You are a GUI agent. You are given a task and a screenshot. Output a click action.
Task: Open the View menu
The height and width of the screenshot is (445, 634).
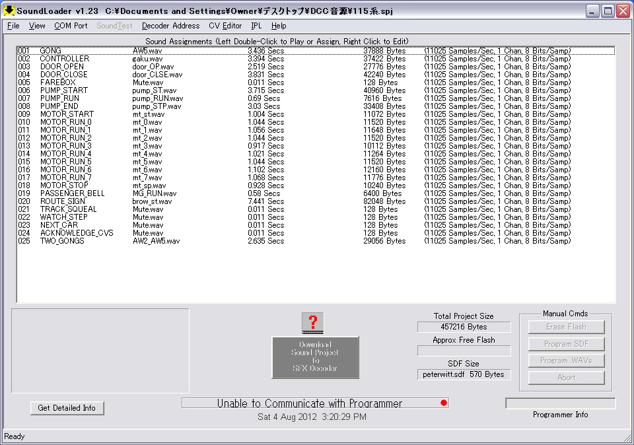37,26
